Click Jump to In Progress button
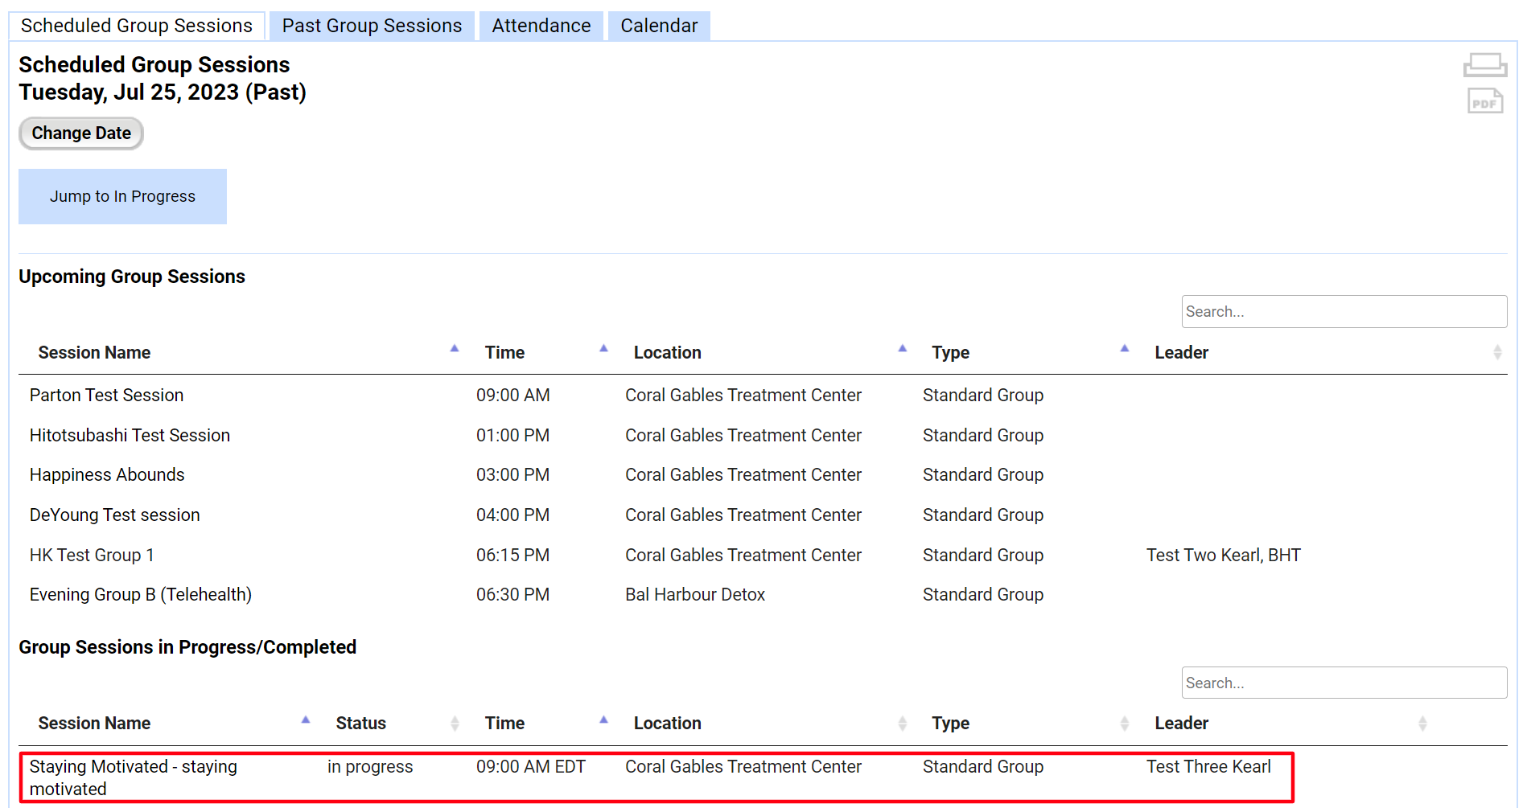 [122, 196]
